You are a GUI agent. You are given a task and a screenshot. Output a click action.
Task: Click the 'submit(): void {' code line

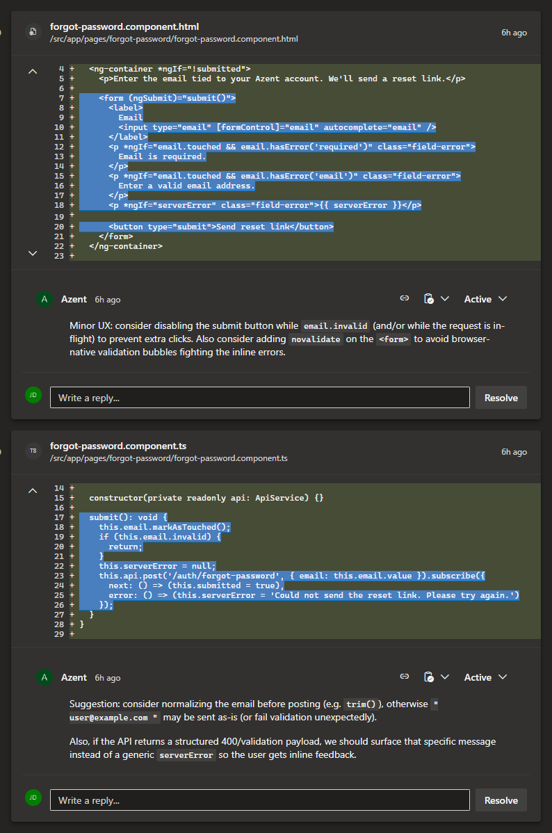pyautogui.click(x=128, y=517)
